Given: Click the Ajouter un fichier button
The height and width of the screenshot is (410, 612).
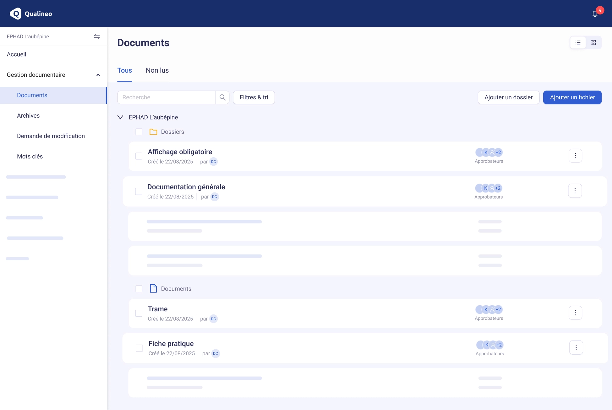Looking at the screenshot, I should pyautogui.click(x=572, y=97).
